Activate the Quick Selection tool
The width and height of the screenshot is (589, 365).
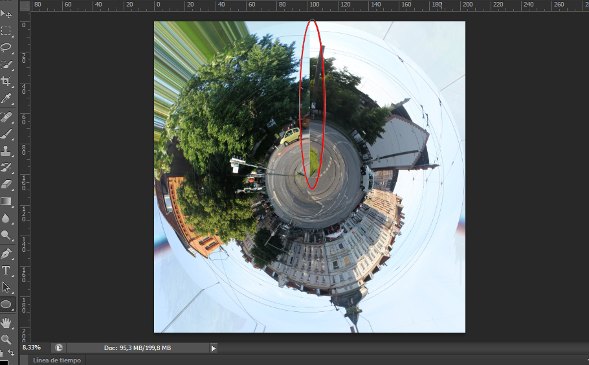click(6, 64)
